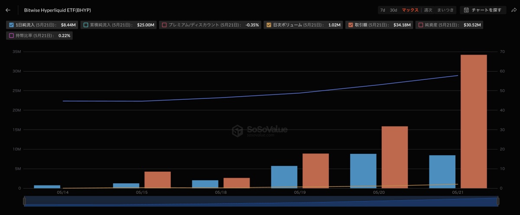Click calendar icon in チャートを探す button
This screenshot has height=215, width=520.
click(x=466, y=10)
